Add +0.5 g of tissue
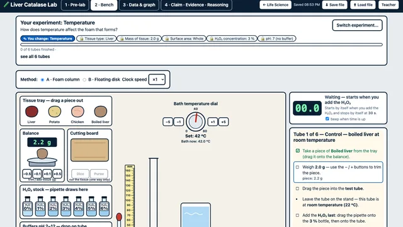 coord(57,174)
